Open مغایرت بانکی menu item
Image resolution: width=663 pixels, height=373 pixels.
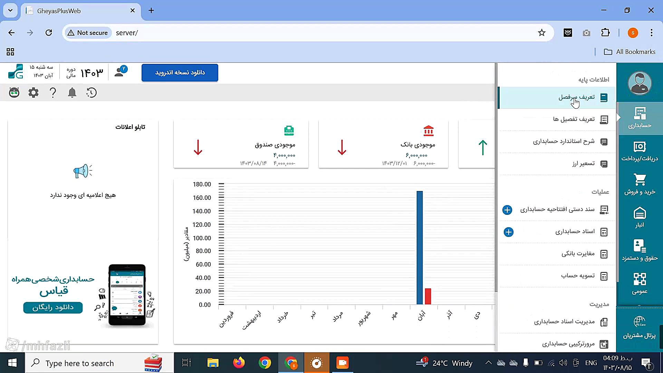pyautogui.click(x=557, y=254)
